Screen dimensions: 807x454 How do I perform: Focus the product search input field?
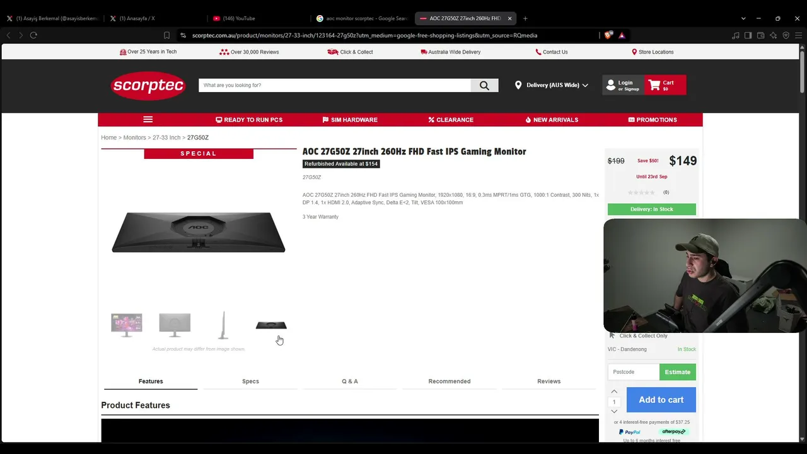(335, 85)
